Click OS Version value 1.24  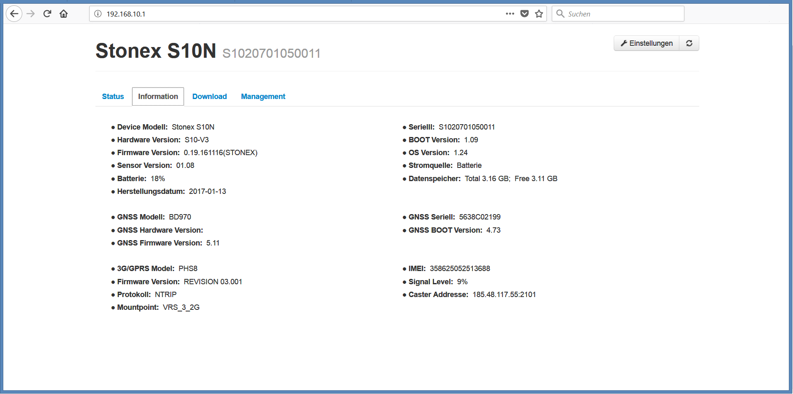coord(461,153)
